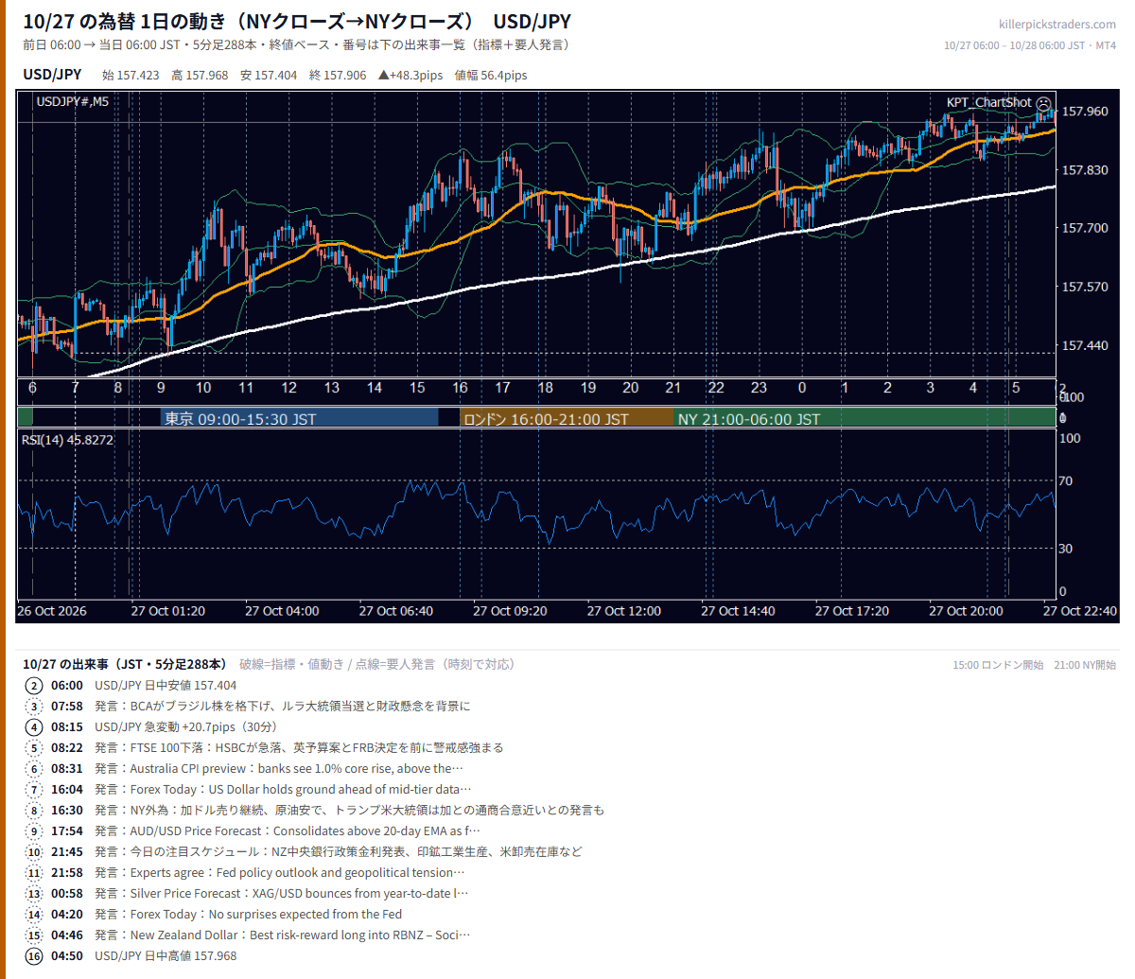Click the RSI 70 level label

pyautogui.click(x=1066, y=481)
